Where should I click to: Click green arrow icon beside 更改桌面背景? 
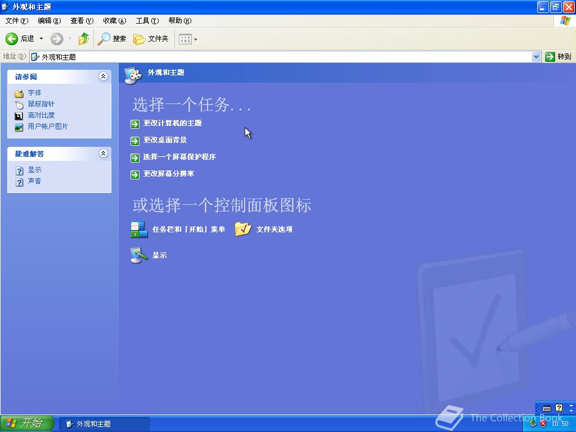tap(135, 141)
